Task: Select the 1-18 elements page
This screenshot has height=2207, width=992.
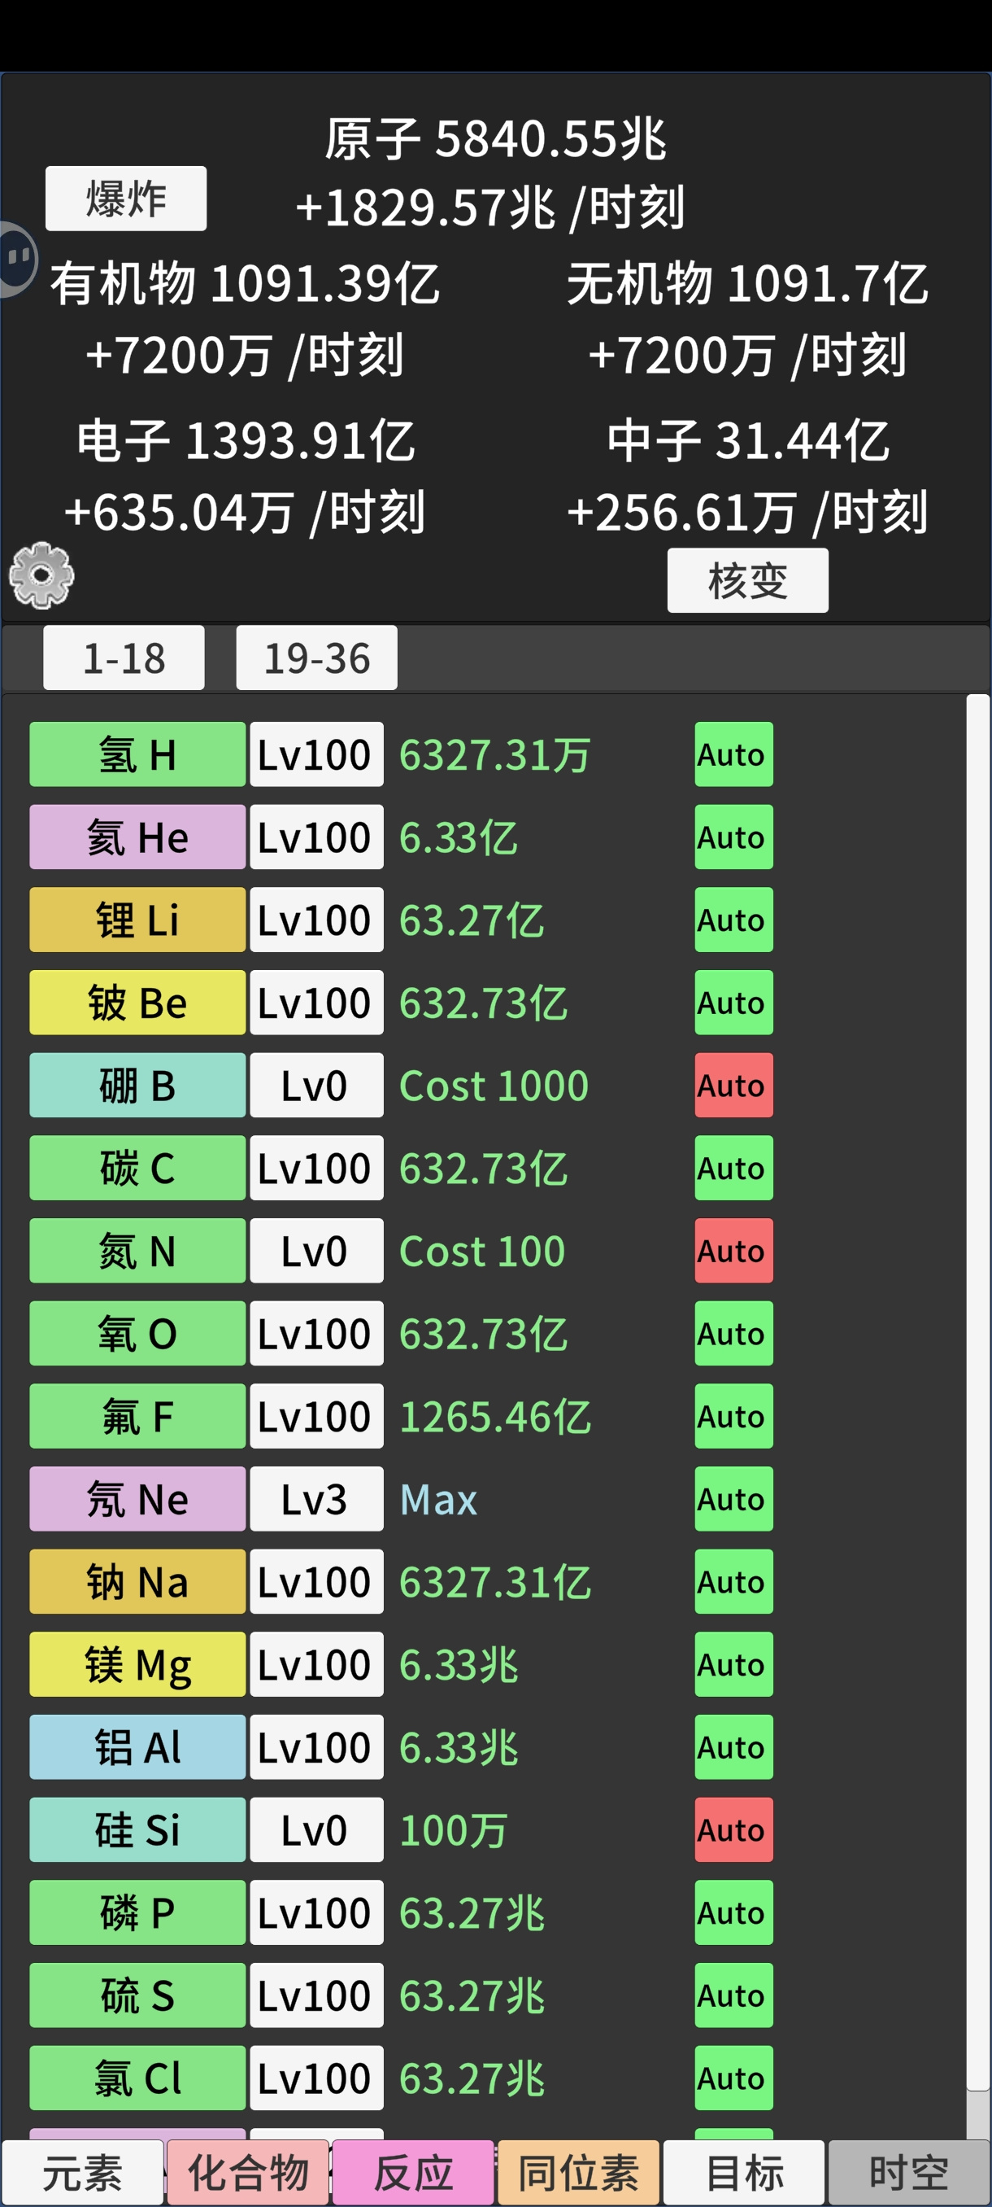Action: [x=124, y=658]
